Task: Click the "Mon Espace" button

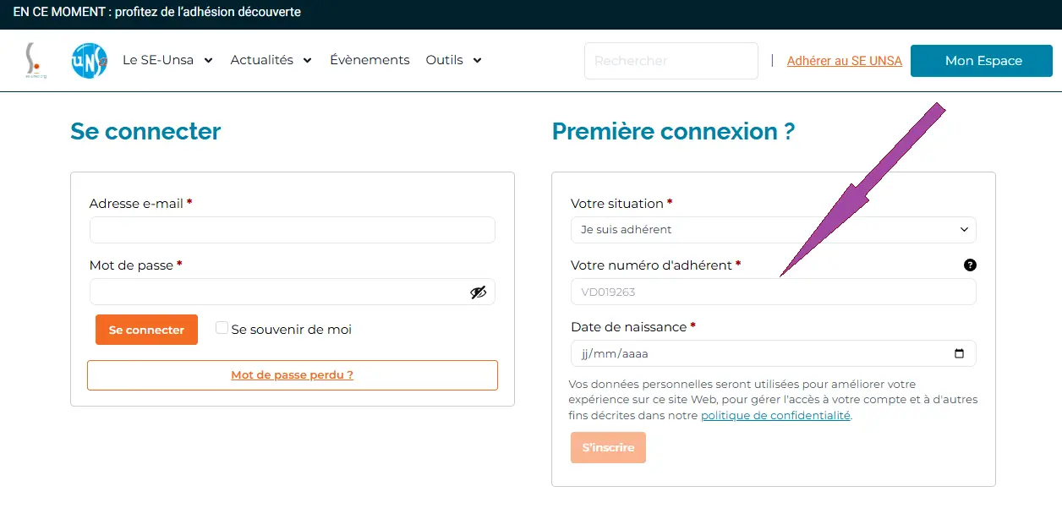Action: coord(981,61)
